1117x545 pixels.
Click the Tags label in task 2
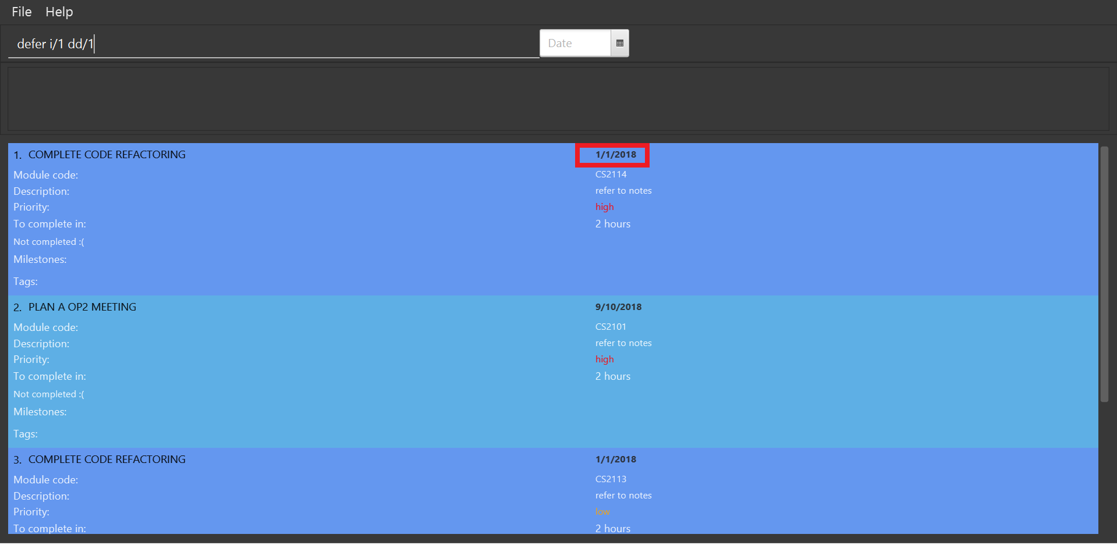[x=26, y=434]
